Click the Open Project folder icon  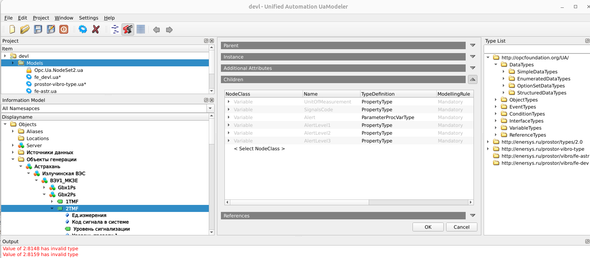(25, 30)
